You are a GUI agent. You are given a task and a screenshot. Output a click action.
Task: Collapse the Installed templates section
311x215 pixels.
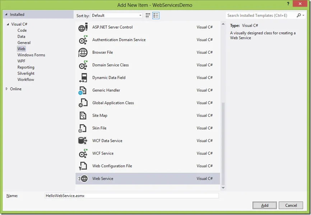pos(6,14)
